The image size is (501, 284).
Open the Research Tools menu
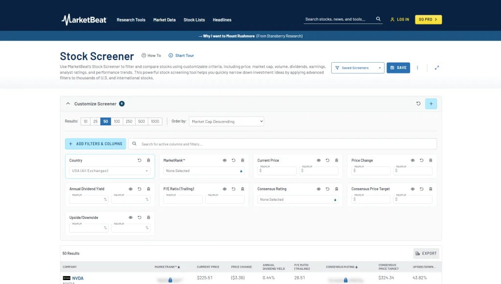tap(131, 20)
